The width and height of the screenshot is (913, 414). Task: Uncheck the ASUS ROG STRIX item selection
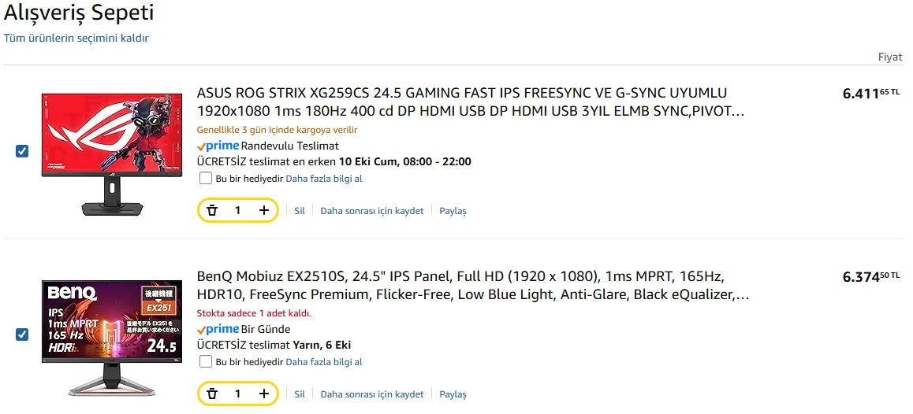(22, 151)
